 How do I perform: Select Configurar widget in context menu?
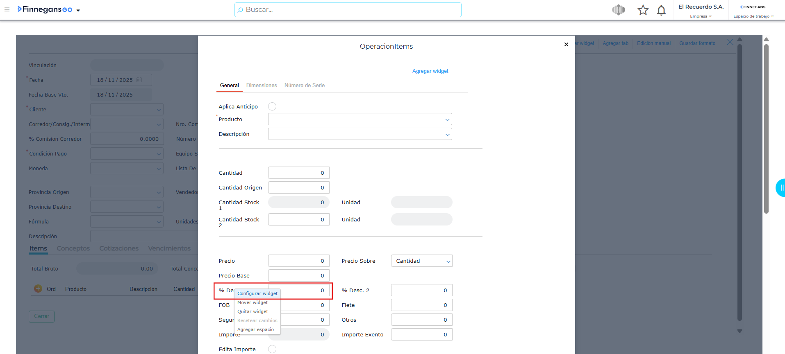coord(257,293)
